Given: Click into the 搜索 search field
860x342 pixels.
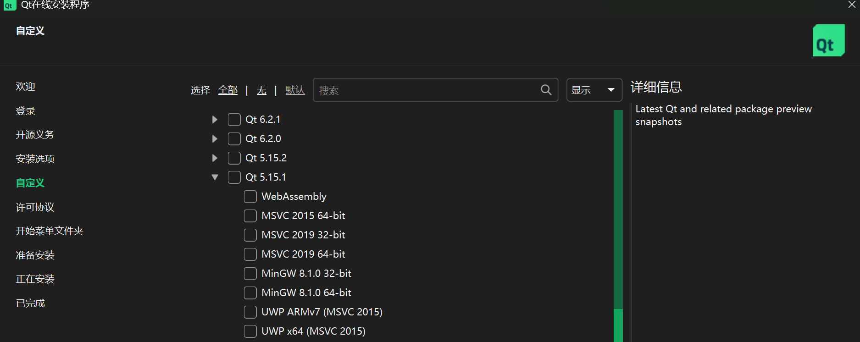Looking at the screenshot, I should point(435,90).
